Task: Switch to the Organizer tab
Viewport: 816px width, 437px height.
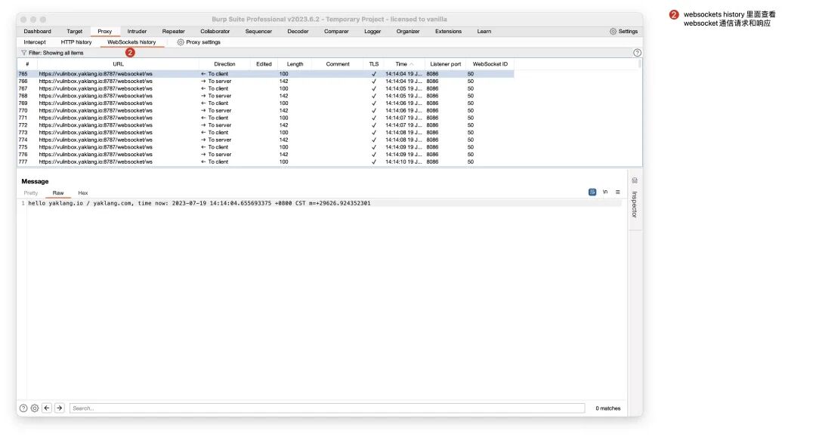Action: click(x=408, y=31)
